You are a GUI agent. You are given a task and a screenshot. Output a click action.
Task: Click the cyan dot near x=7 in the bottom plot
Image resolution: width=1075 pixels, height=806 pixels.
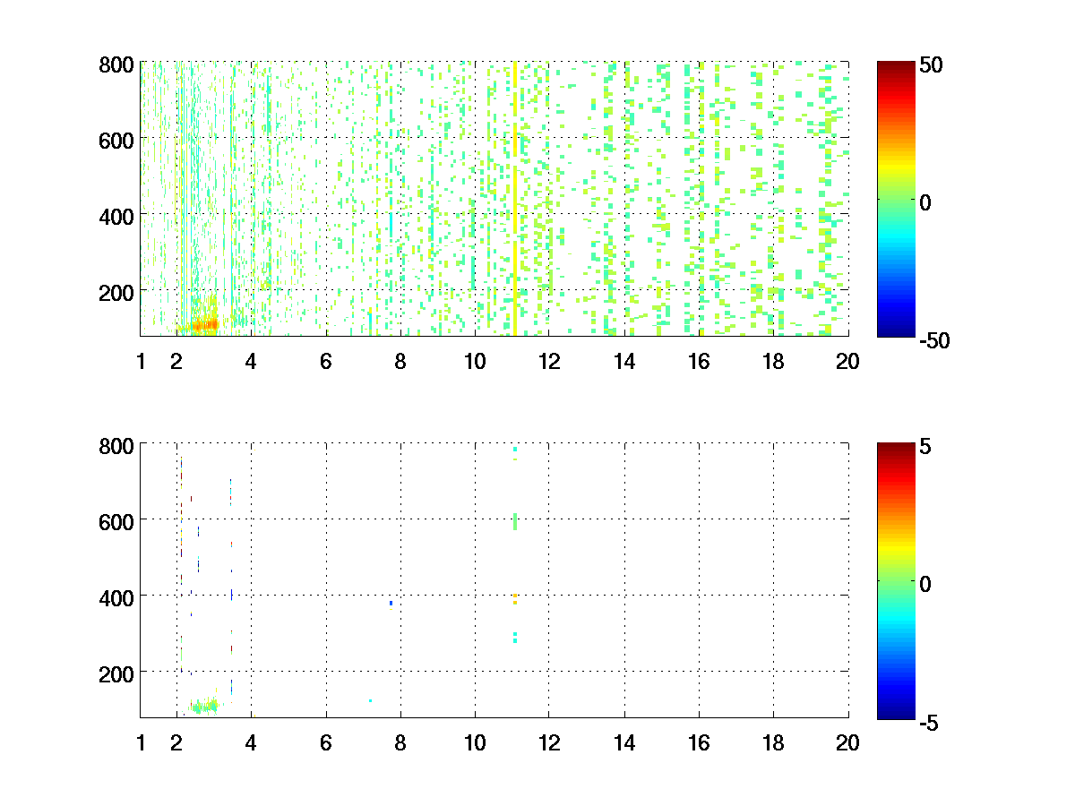370,700
